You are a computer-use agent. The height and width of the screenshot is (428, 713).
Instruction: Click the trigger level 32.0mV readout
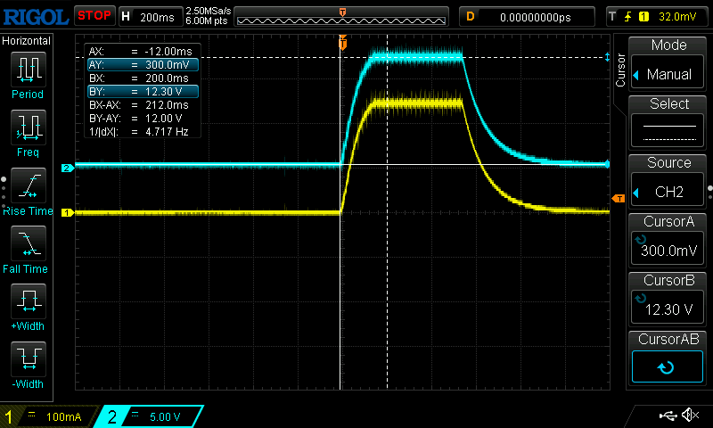[677, 17]
